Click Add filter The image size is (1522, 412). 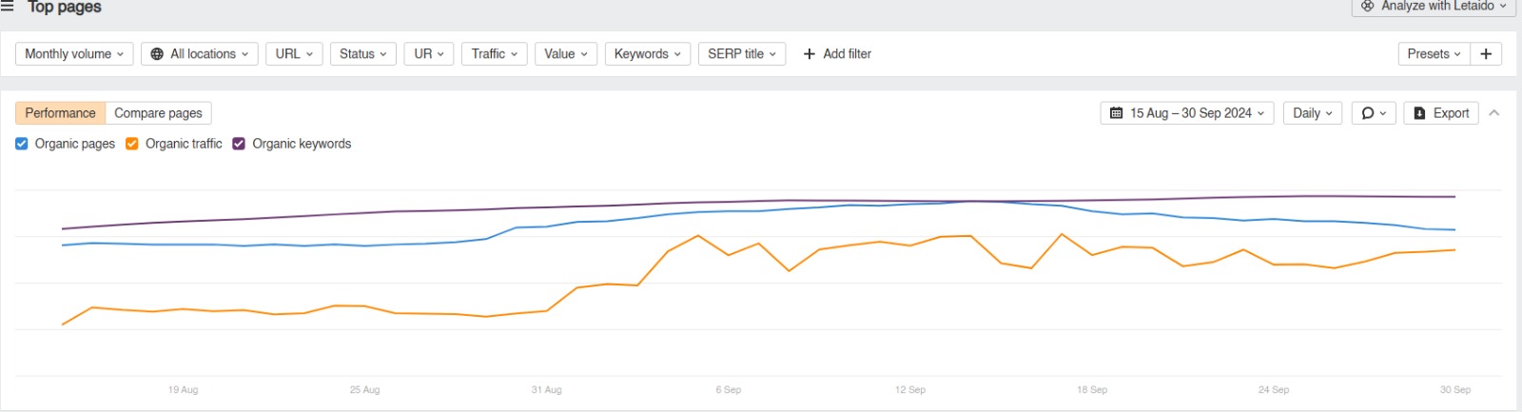[837, 54]
